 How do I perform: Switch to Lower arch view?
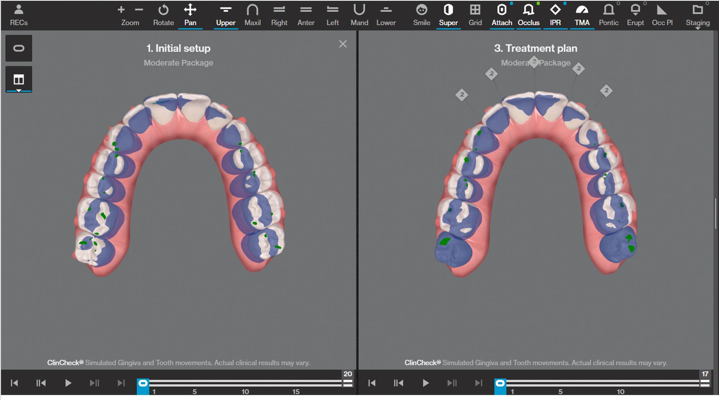386,15
